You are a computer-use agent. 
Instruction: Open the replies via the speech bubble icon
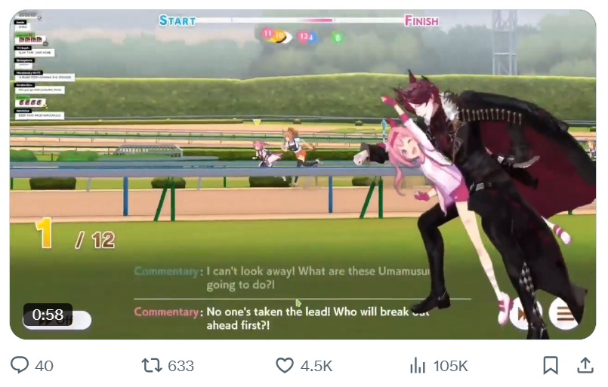point(20,365)
